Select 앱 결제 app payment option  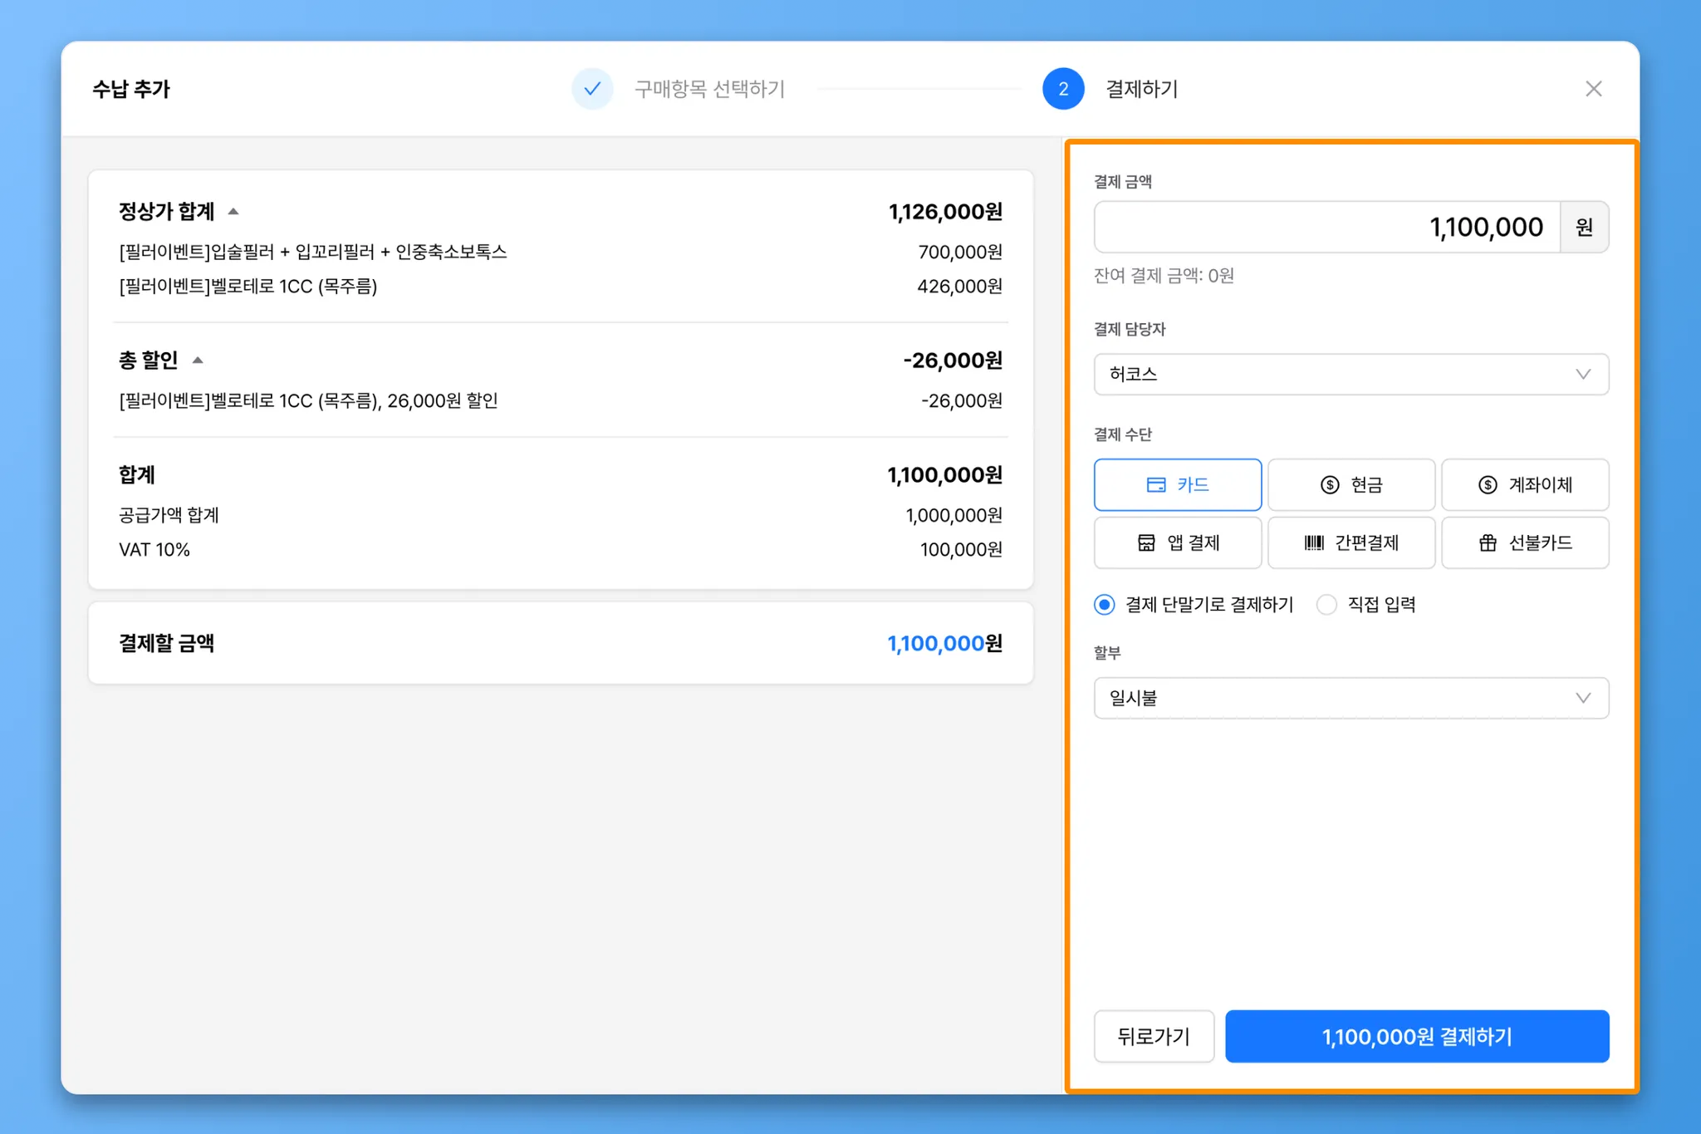(x=1177, y=542)
